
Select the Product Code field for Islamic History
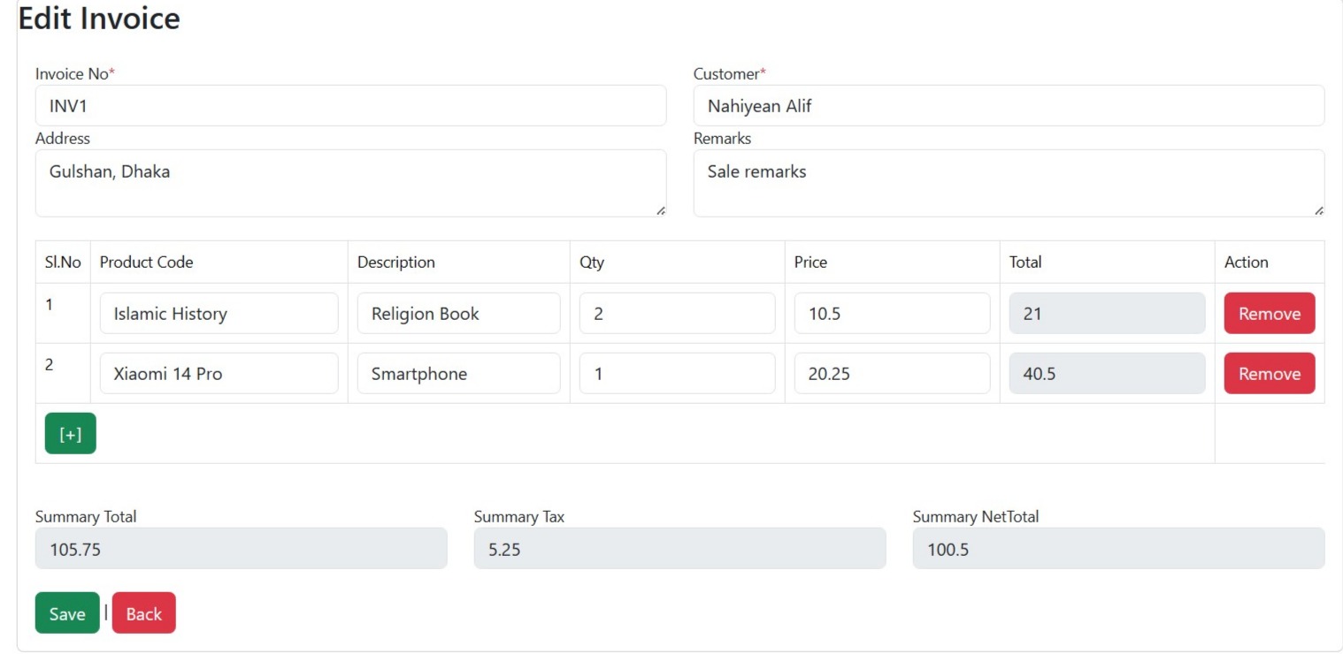(218, 313)
